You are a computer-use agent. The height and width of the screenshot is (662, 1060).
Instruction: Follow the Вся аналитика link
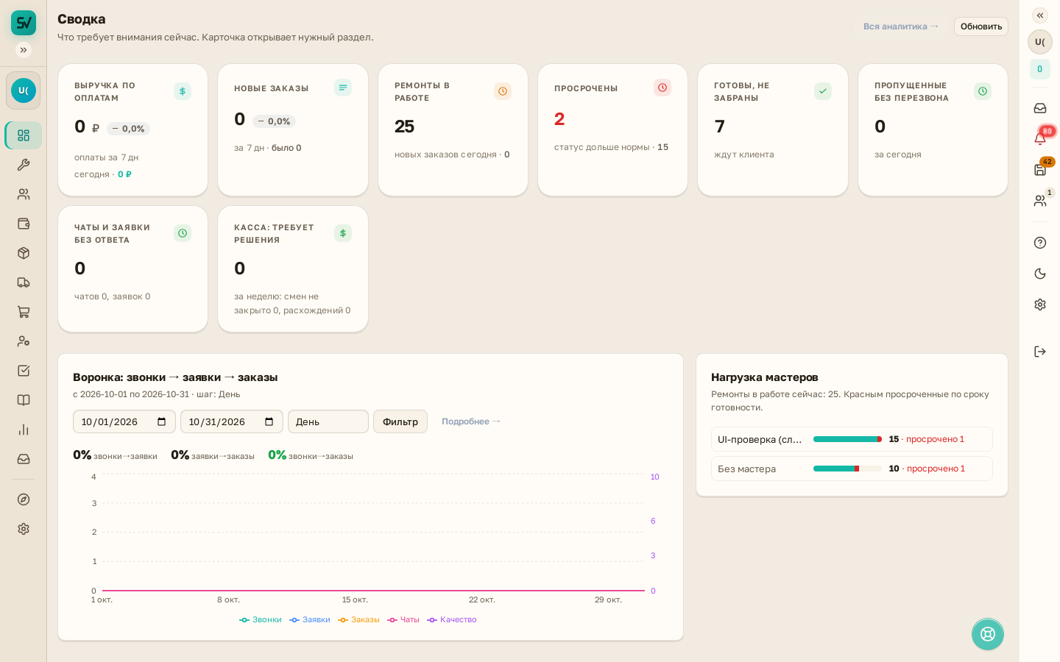tap(901, 26)
